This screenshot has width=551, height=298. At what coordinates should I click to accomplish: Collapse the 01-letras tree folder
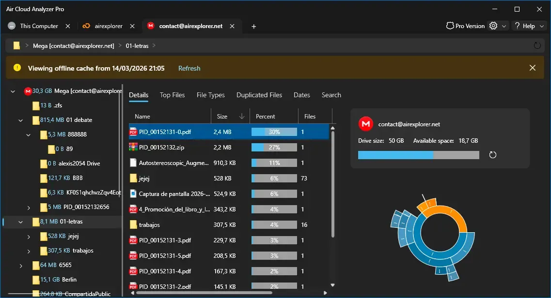click(21, 222)
